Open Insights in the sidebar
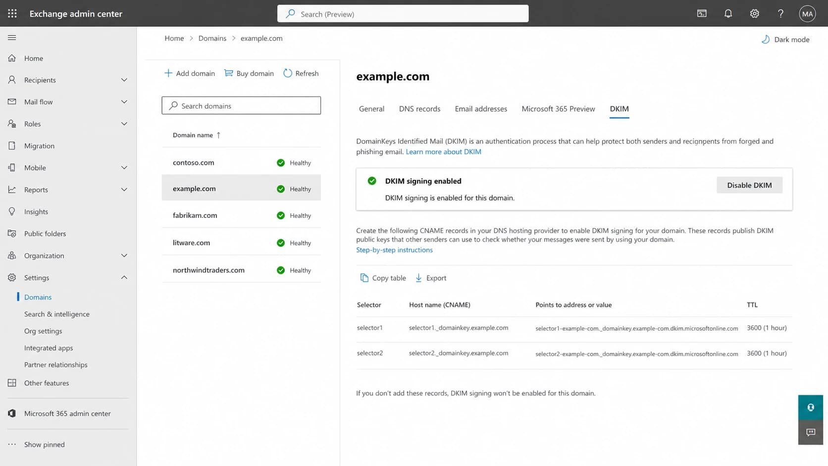The width and height of the screenshot is (828, 466). pyautogui.click(x=36, y=211)
